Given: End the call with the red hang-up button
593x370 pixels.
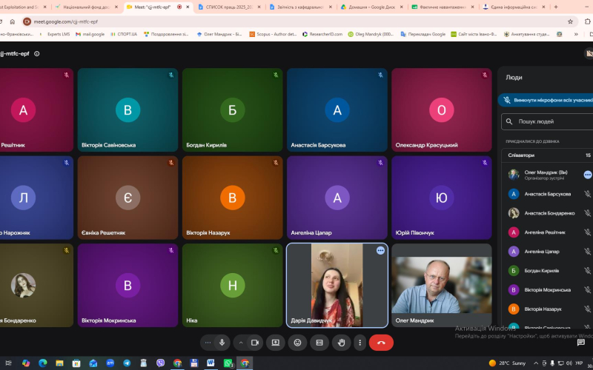Looking at the screenshot, I should coord(381,343).
